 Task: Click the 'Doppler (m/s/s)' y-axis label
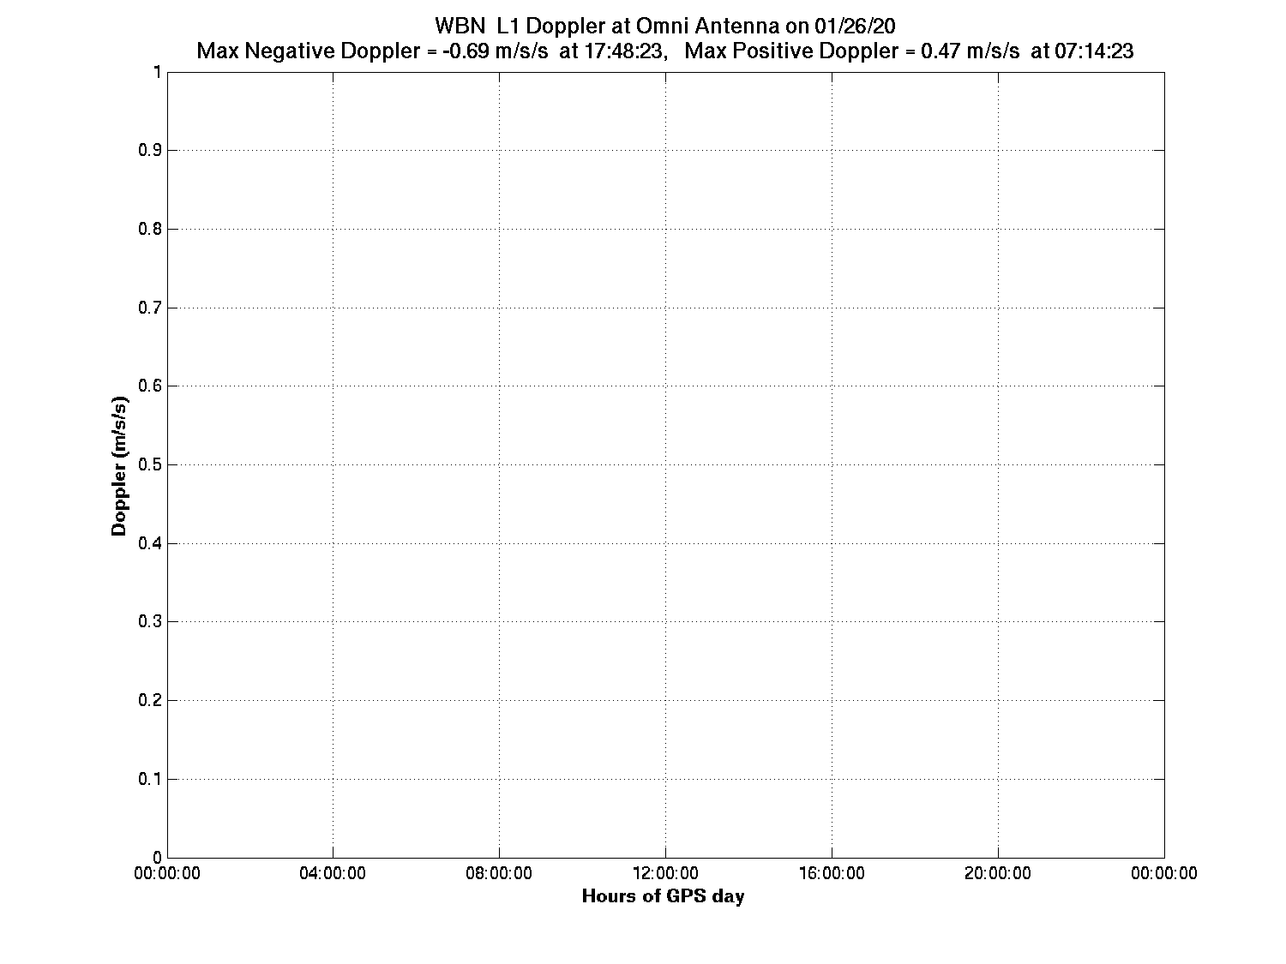tap(120, 466)
